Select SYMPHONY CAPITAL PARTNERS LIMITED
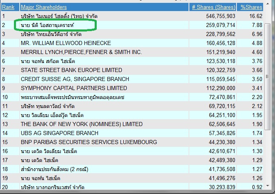The width and height of the screenshot is (275, 194). pyautogui.click(x=74, y=88)
